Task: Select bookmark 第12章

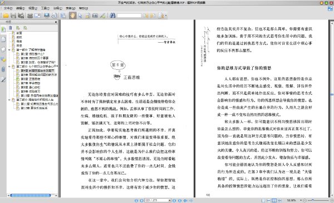Action: (x=34, y=108)
